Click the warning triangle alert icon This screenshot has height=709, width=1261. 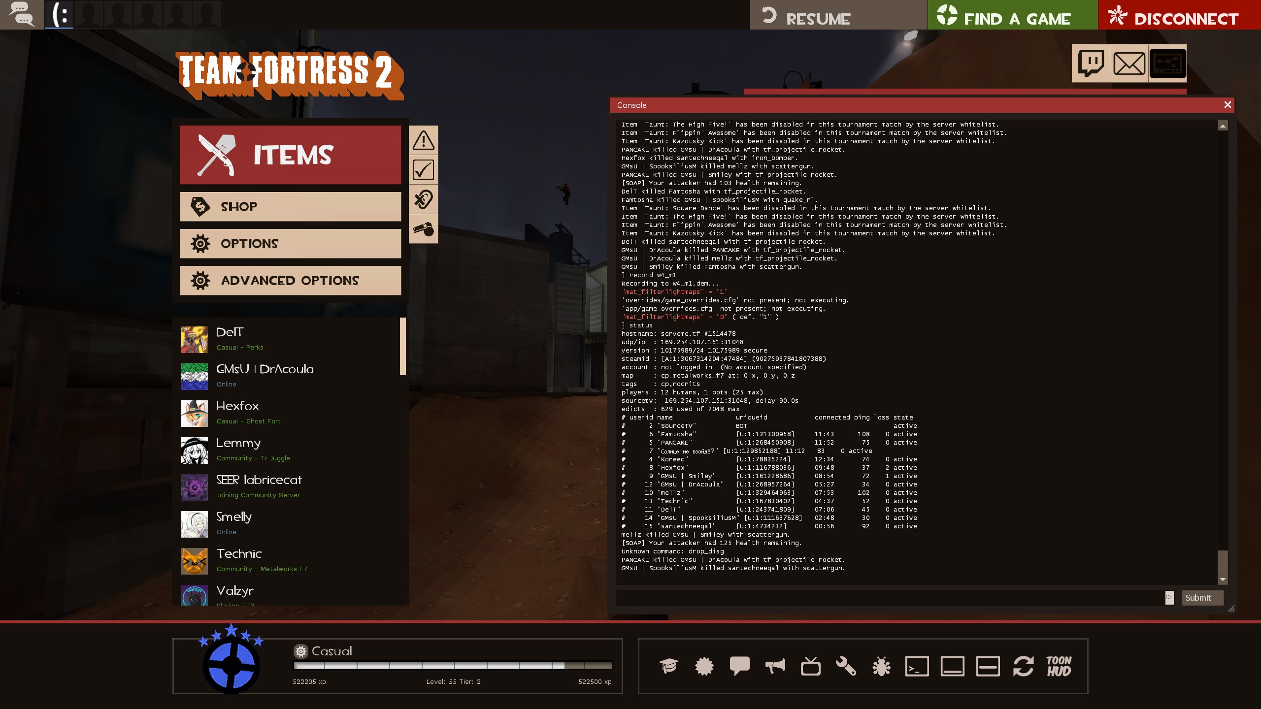[423, 140]
